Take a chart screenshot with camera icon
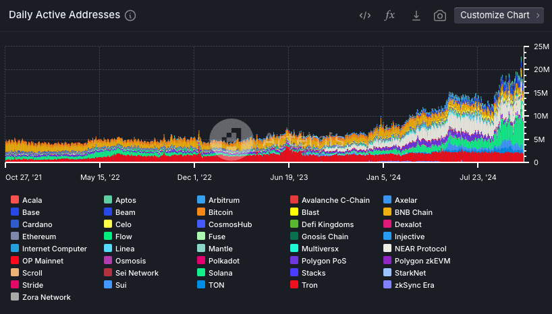 440,15
